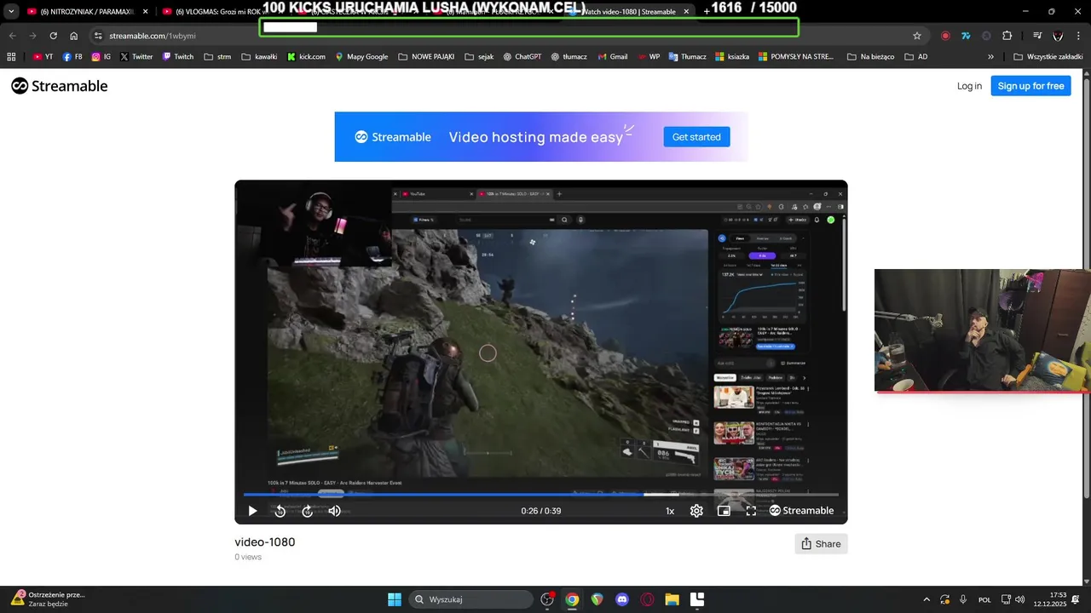Click Log in on Streamable

click(x=969, y=86)
